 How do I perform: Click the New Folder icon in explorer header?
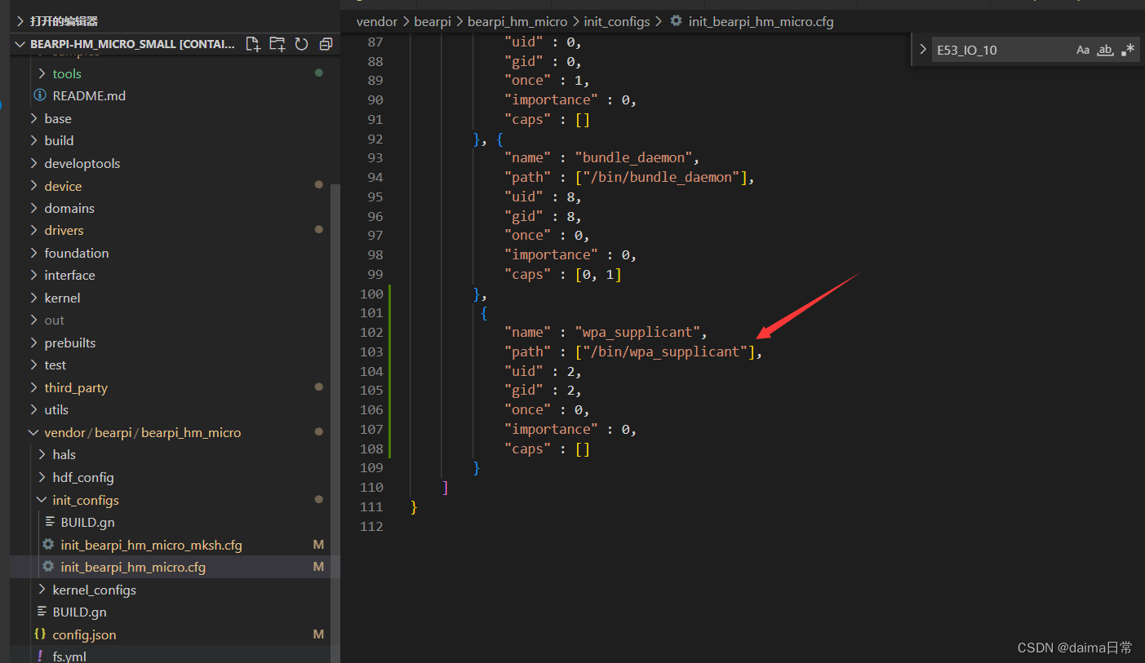click(x=277, y=44)
